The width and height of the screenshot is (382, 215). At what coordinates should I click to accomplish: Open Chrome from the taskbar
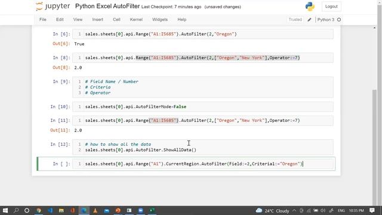tap(39, 210)
